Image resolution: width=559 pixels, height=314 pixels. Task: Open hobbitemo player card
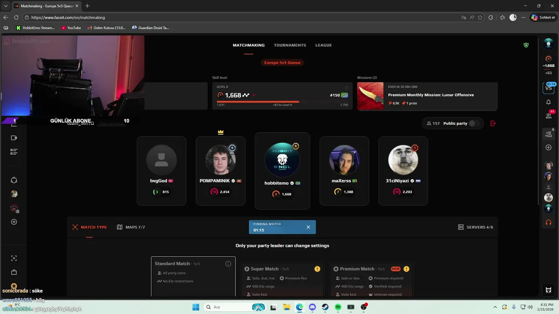(x=282, y=171)
